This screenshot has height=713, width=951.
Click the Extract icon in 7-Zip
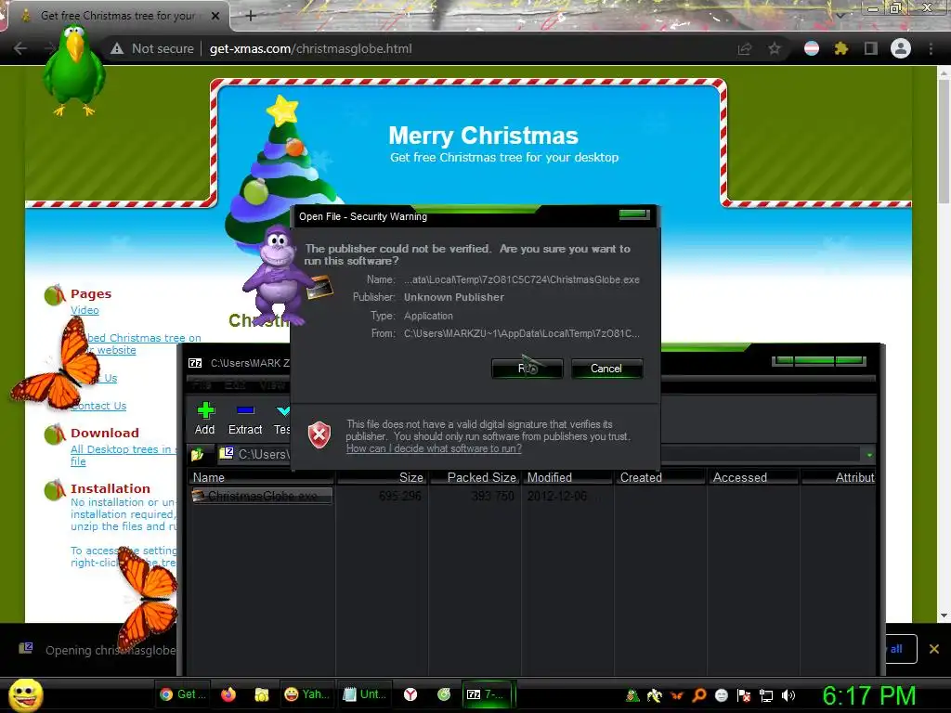[x=245, y=411]
